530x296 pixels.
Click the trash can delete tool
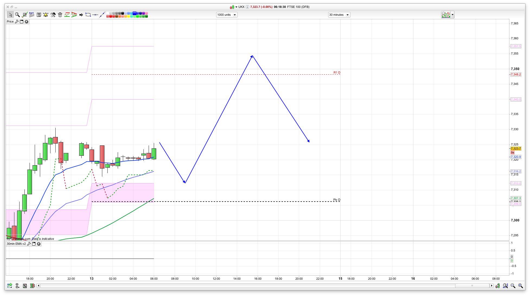click(x=60, y=15)
